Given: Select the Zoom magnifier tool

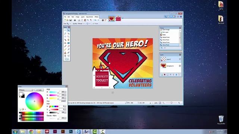Looking at the screenshot, I should [68, 36].
